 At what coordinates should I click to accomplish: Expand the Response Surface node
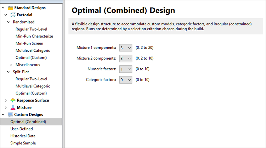tap(6, 101)
